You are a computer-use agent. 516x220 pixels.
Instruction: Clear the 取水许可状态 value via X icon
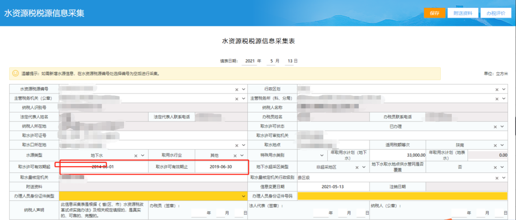click(496, 127)
